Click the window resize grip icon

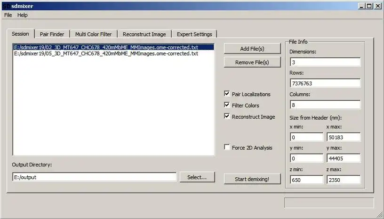380,215
